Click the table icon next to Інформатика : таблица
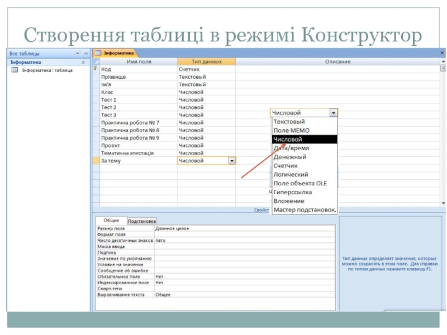 [x=14, y=70]
